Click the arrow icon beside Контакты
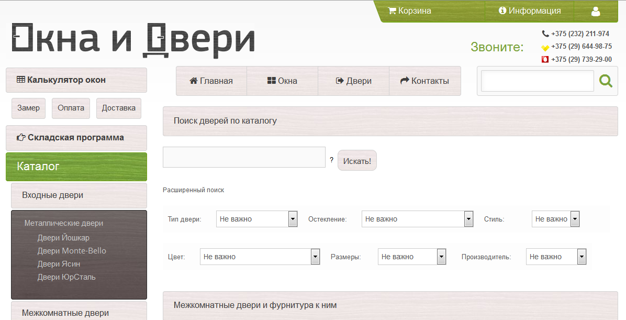 point(405,81)
